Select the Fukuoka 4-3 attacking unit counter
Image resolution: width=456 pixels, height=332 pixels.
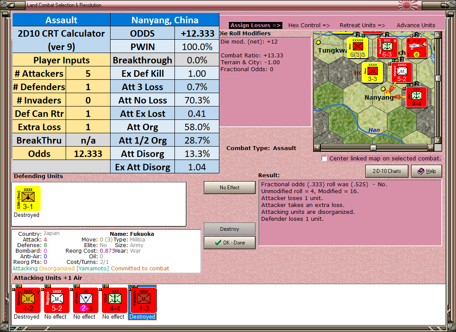point(143,300)
